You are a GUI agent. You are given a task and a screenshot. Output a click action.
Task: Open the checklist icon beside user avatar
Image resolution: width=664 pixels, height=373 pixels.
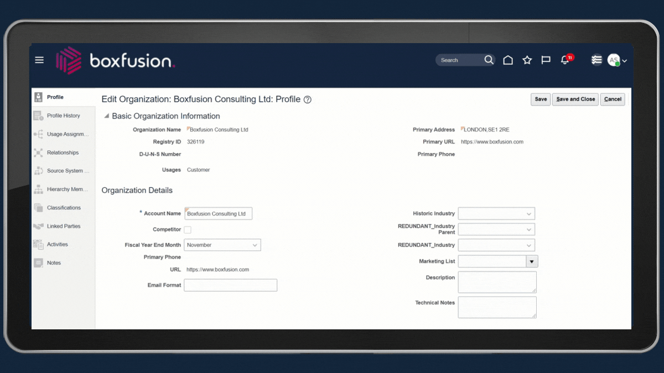tap(596, 60)
